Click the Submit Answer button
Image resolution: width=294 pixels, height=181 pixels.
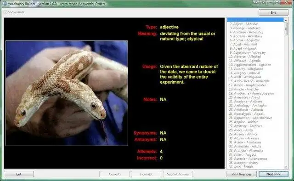(x=178, y=174)
